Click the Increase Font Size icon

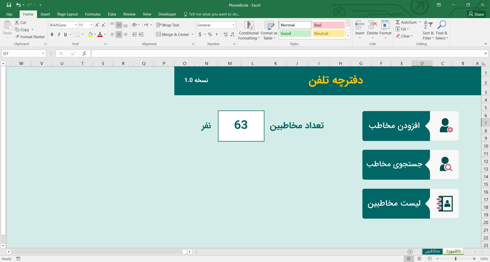[x=97, y=25]
